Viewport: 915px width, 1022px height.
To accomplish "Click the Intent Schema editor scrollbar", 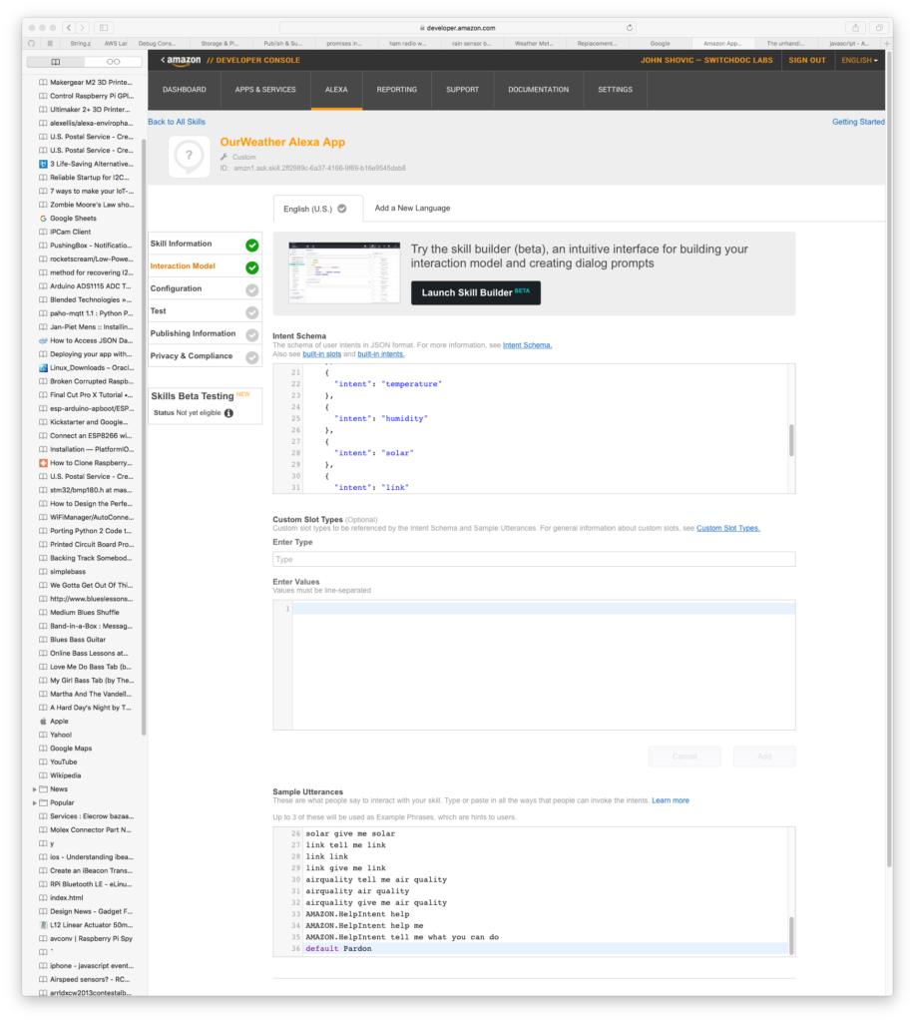I will (791, 440).
